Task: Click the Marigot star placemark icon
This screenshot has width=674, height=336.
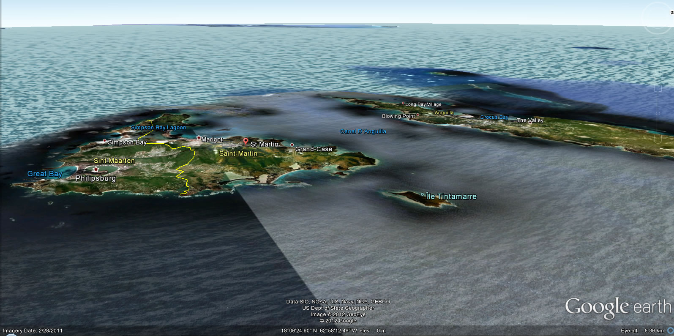Action: tap(199, 137)
